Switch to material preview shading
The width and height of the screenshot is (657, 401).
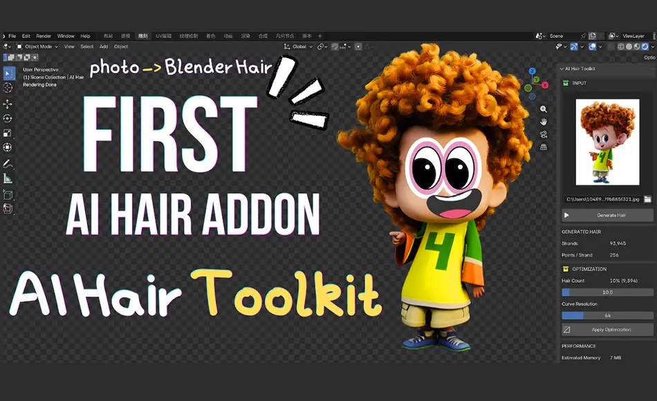[637, 46]
